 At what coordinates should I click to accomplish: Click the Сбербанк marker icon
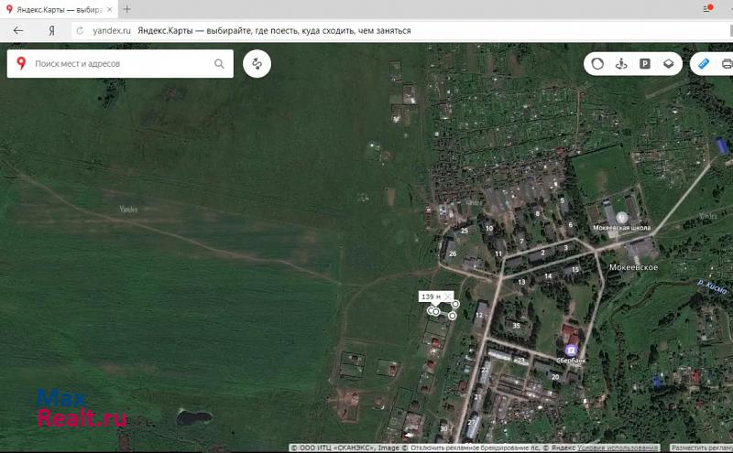point(571,350)
